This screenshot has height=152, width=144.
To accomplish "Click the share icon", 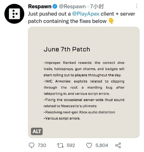I will tap(118, 145).
